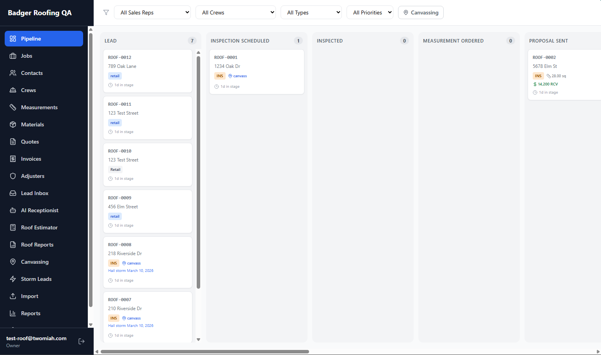601x355 pixels.
Task: Click the filter funnel icon
Action: 106,12
